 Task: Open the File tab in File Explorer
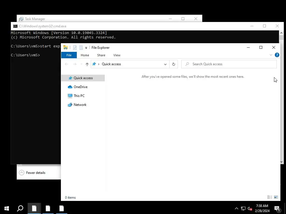[x=69, y=55]
